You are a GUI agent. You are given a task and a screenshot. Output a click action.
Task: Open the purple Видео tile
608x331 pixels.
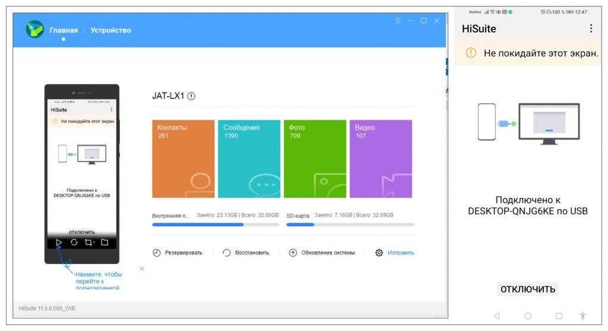coord(381,158)
